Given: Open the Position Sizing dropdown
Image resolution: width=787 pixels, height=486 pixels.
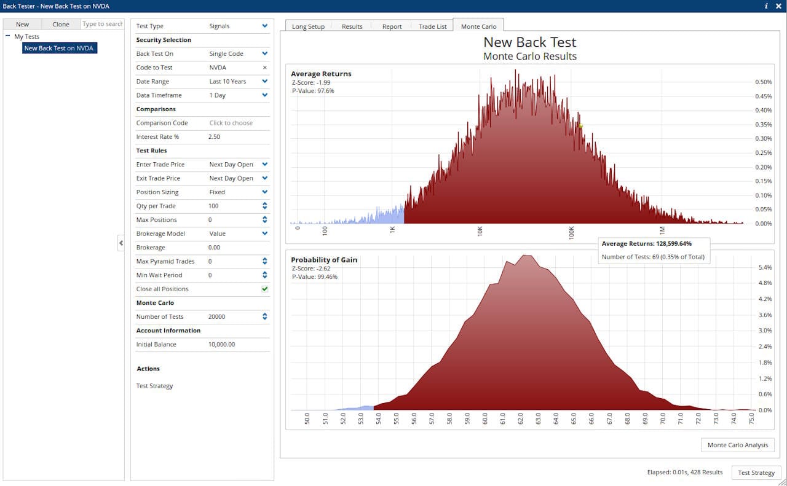Looking at the screenshot, I should (x=265, y=192).
